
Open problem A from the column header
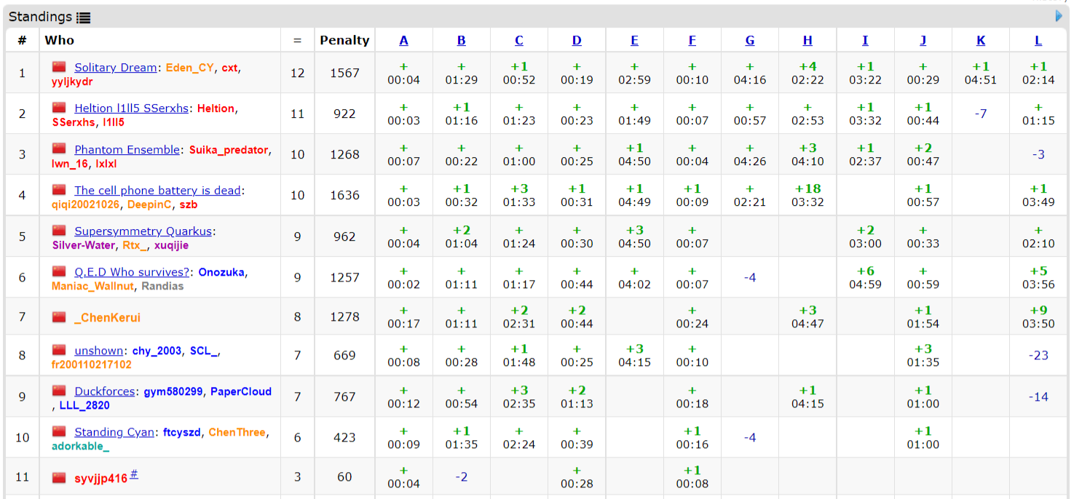coord(403,41)
